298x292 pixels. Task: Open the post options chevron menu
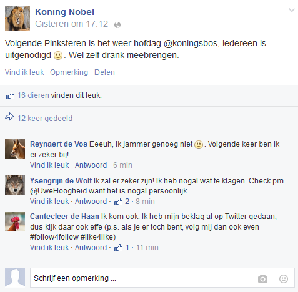292,10
